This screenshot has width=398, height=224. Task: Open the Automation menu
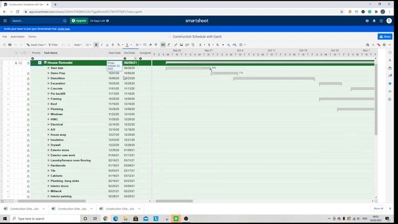pyautogui.click(x=17, y=37)
